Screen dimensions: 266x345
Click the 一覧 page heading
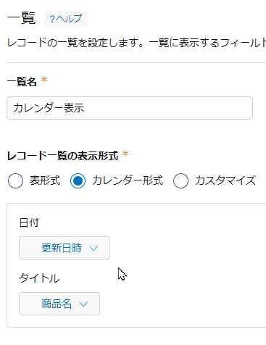click(22, 18)
